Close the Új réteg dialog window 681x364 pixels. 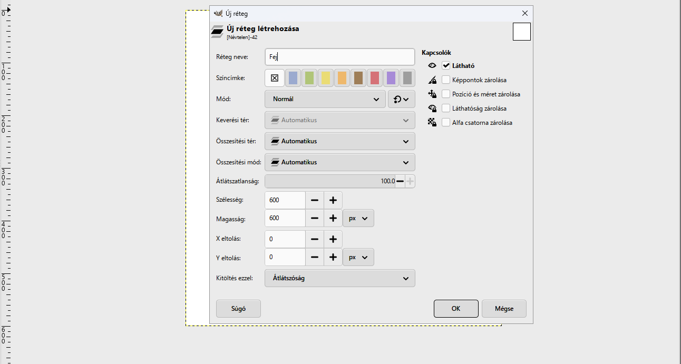524,13
